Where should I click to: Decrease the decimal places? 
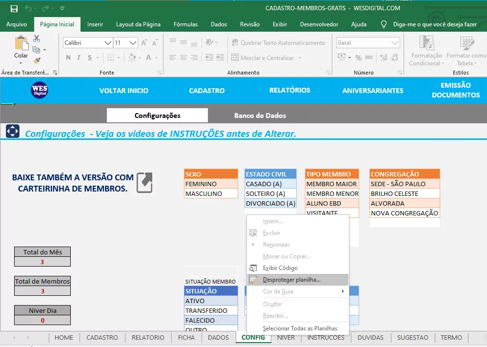click(x=394, y=58)
